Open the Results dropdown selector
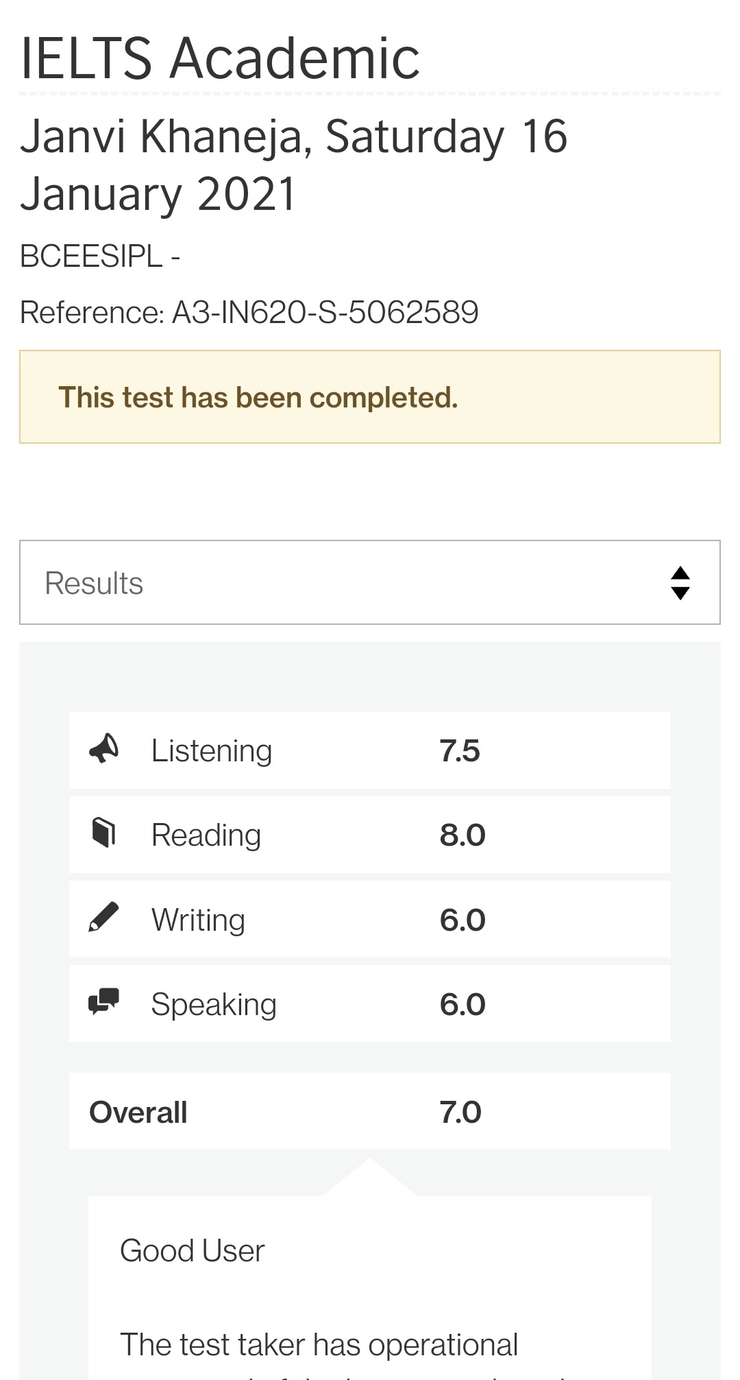The width and height of the screenshot is (740, 1380). coord(369,583)
